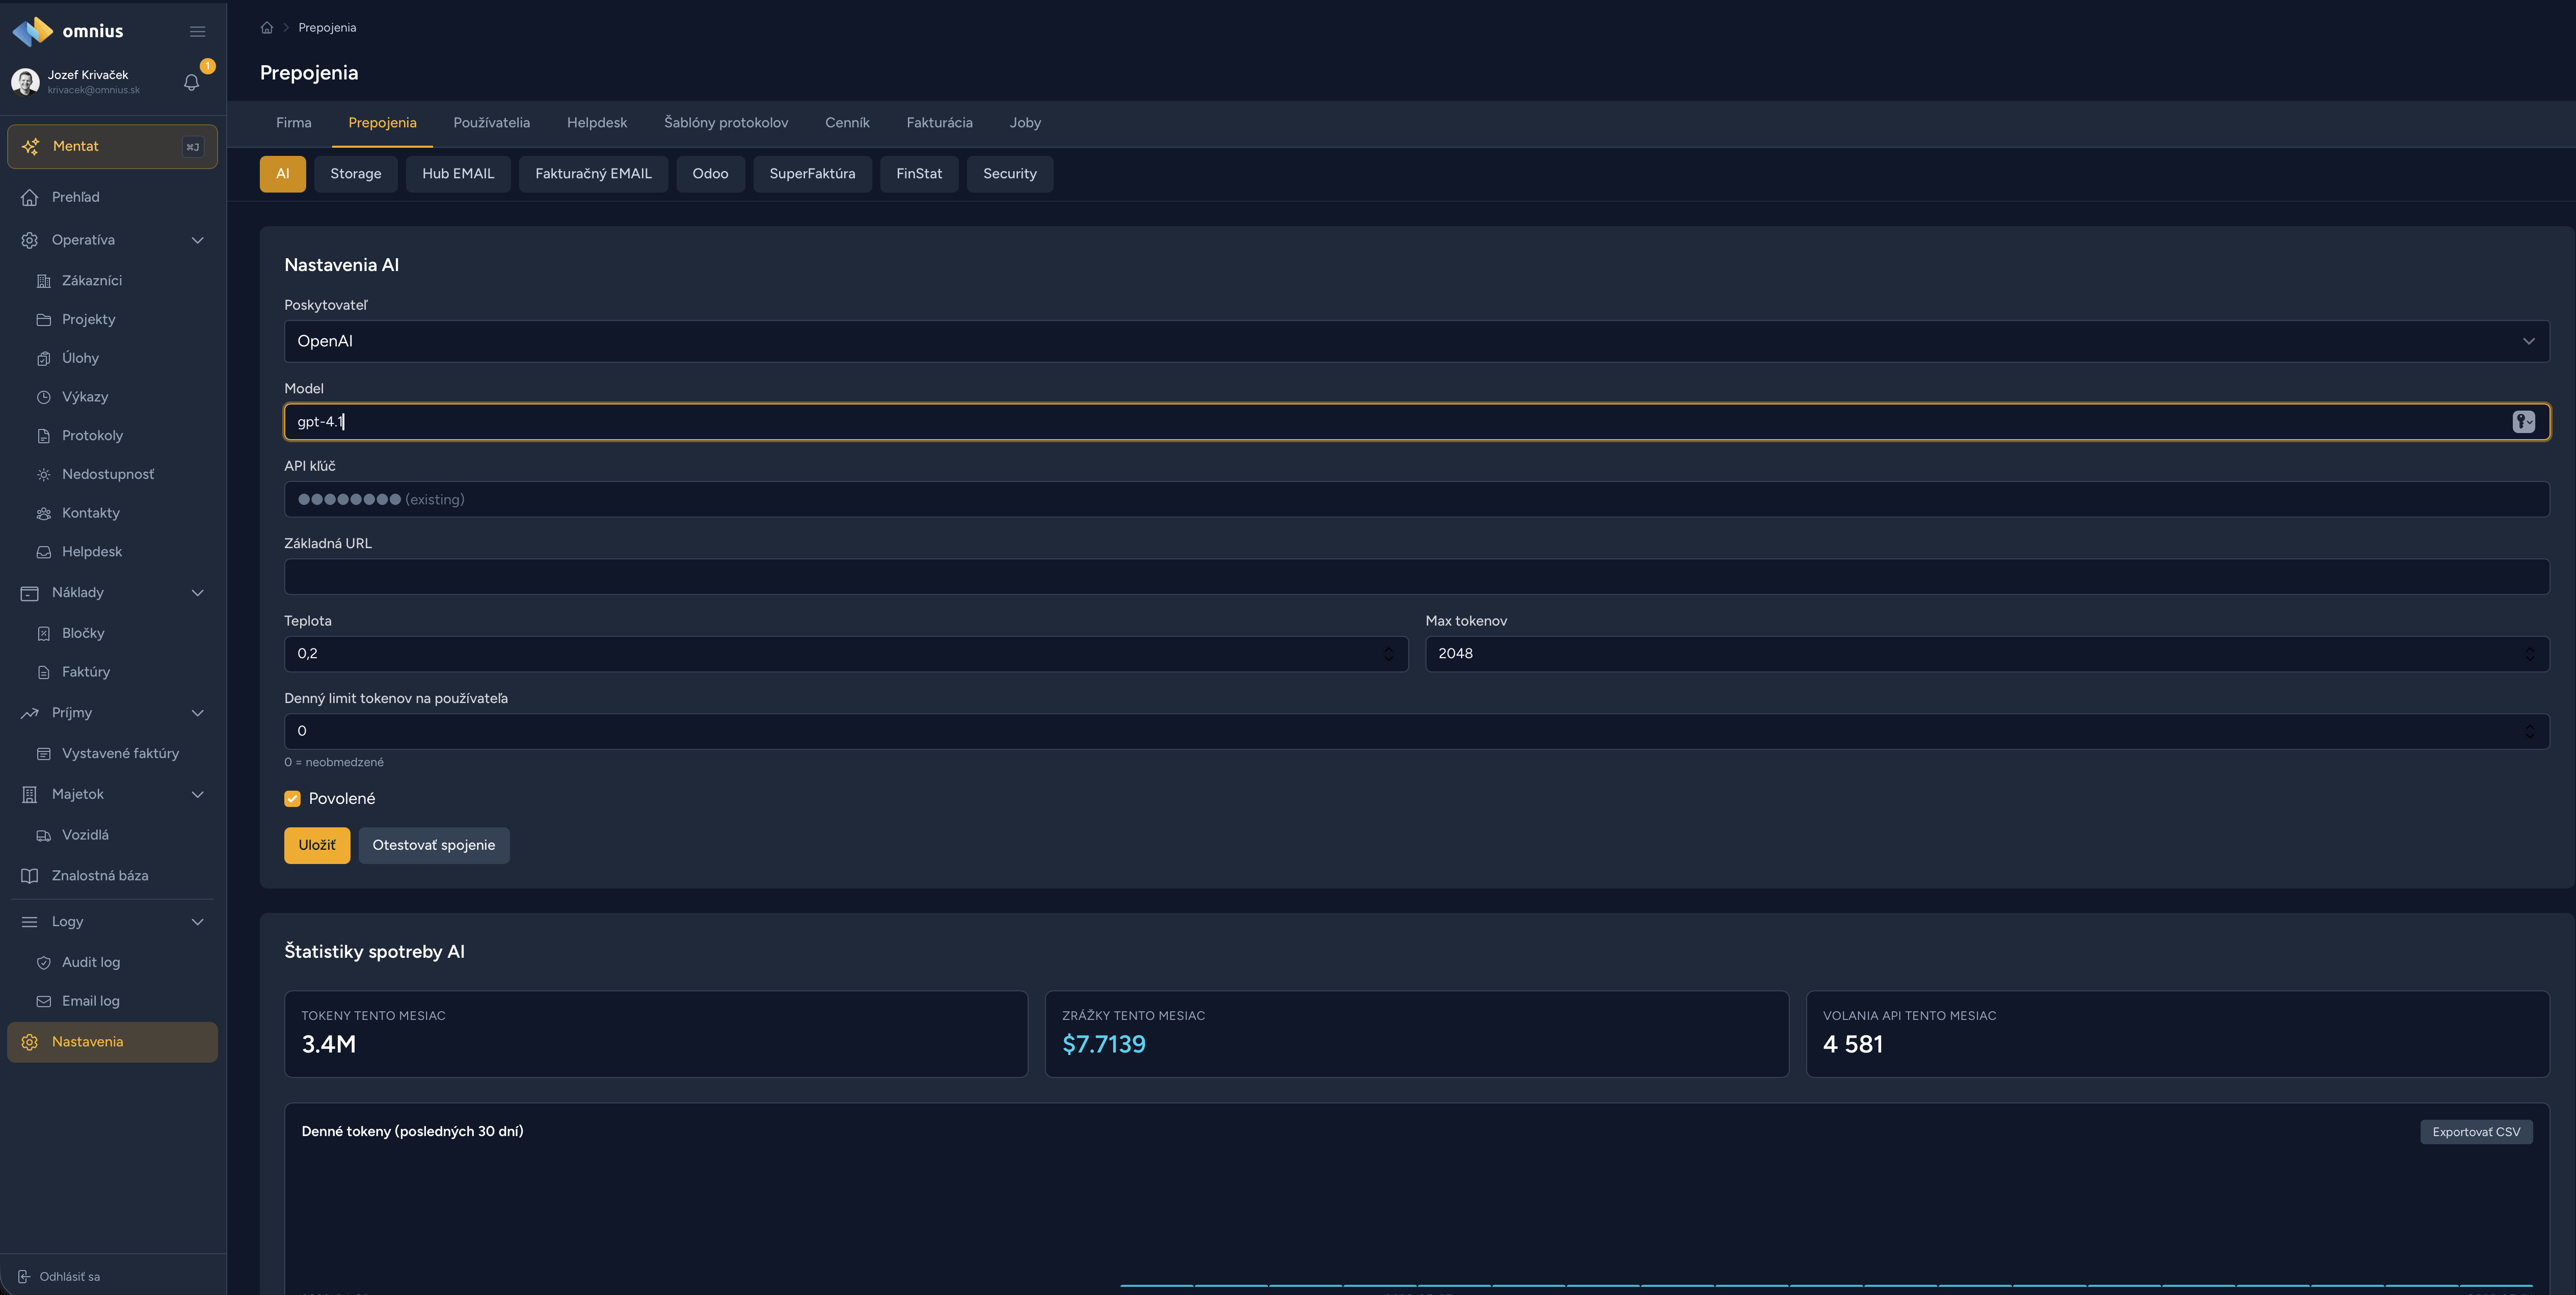The image size is (2576, 1295).
Task: Open notifications bell icon
Action: pos(191,82)
